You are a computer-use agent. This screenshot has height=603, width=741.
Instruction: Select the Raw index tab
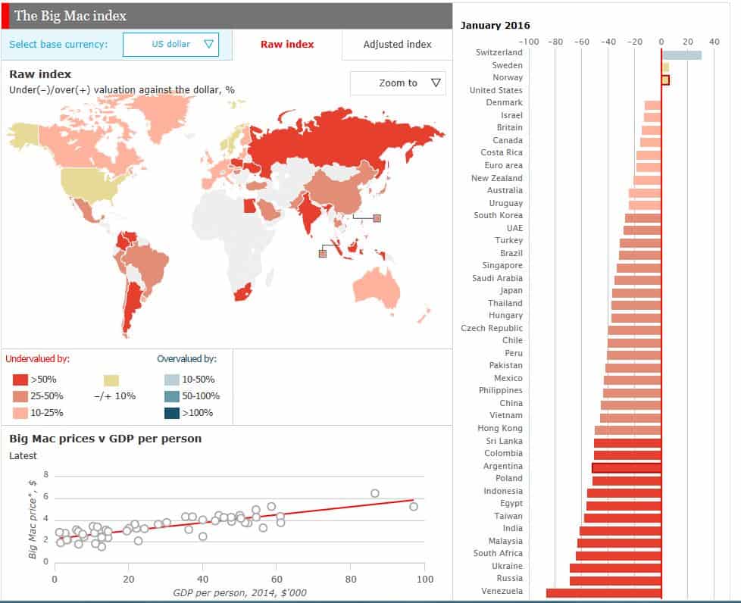pos(287,45)
